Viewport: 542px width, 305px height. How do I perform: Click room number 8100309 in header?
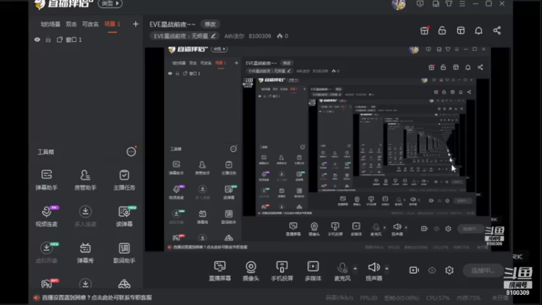tap(259, 36)
